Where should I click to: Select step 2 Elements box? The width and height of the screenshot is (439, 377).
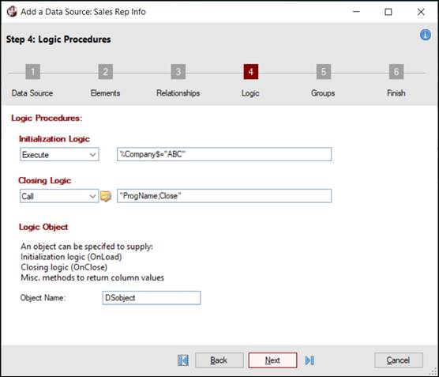tap(105, 72)
